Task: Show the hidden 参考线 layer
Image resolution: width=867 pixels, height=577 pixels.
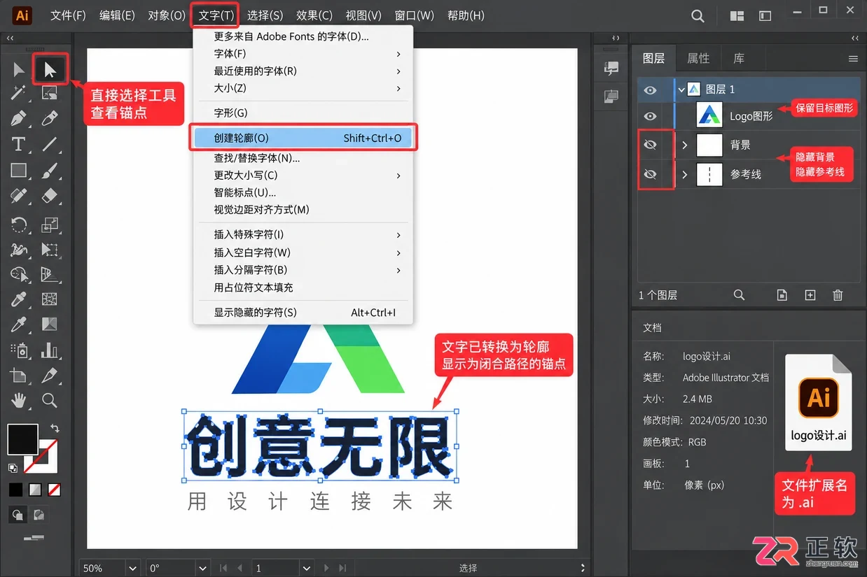Action: point(650,174)
